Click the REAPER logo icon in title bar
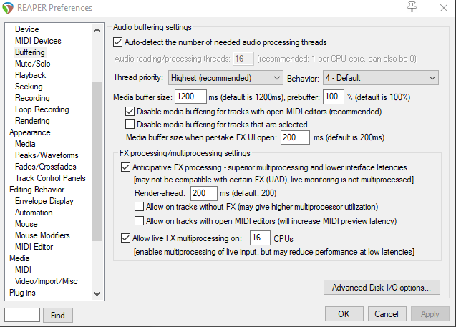The width and height of the screenshot is (456, 327). [x=8, y=8]
